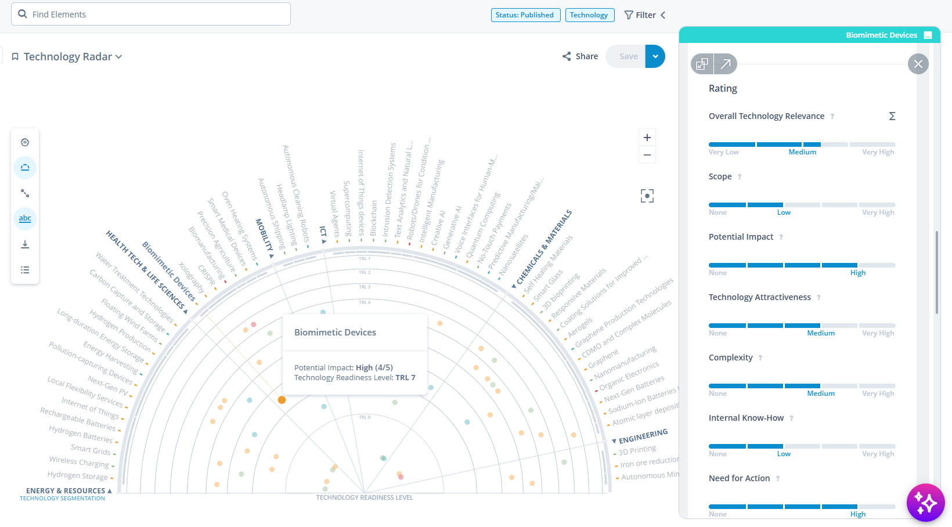
Task: Open the list view icon
Action: coord(25,269)
